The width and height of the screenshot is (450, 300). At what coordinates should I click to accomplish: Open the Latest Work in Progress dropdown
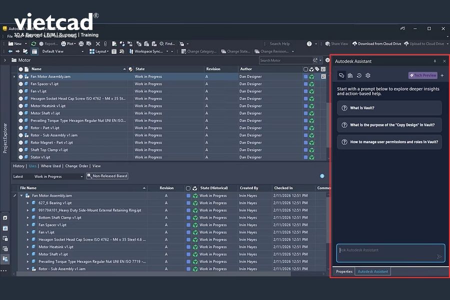[x=47, y=176]
